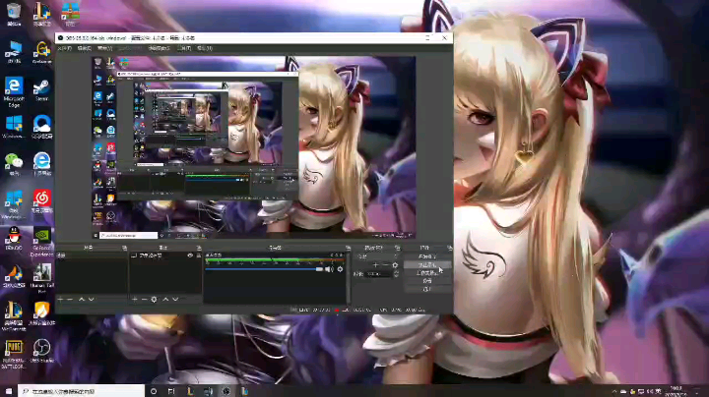Open scene transition type dropdown

tap(377, 256)
